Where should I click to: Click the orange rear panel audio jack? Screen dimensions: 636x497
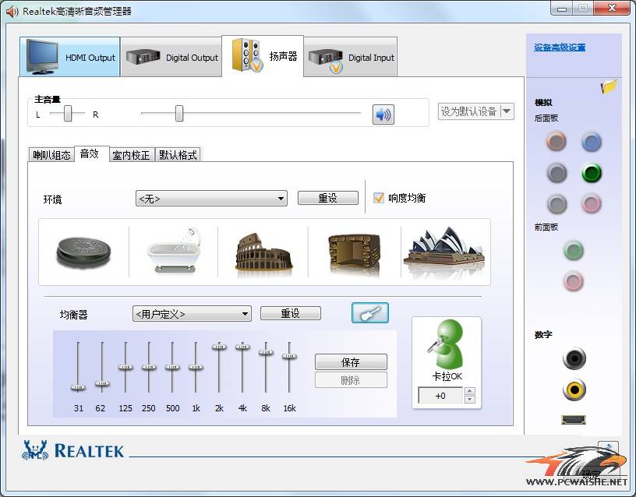coord(556,142)
